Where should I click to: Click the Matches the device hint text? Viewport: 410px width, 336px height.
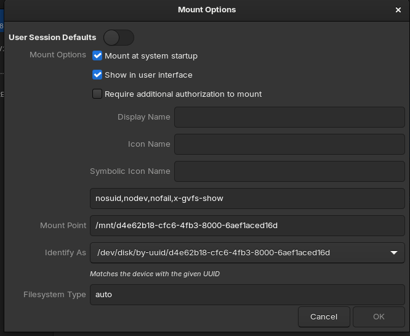155,274
